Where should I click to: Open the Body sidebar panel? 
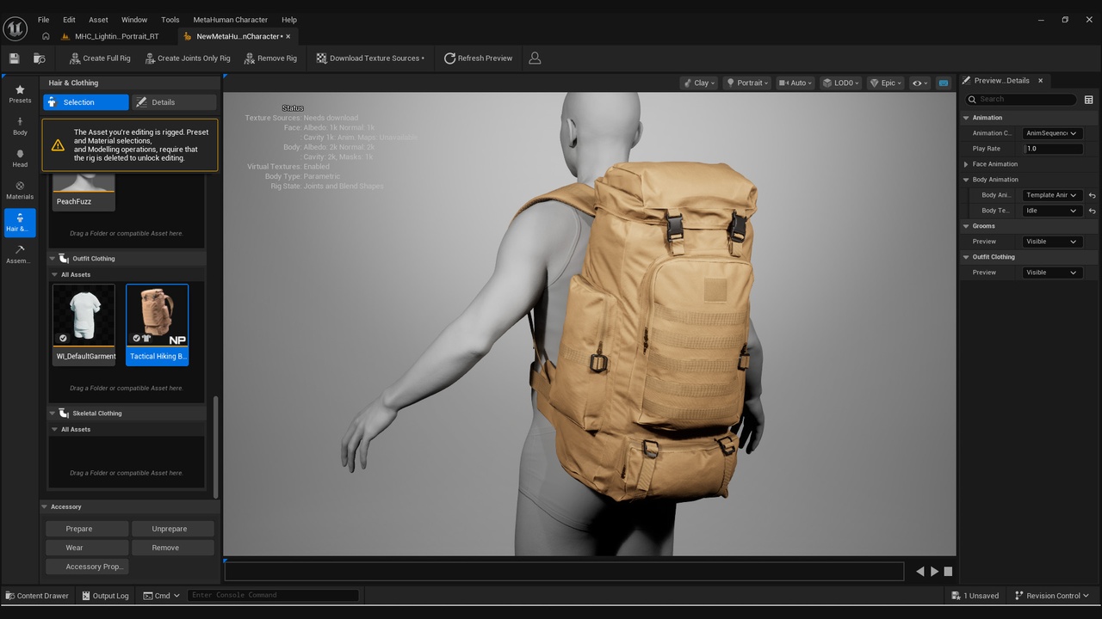click(x=20, y=126)
